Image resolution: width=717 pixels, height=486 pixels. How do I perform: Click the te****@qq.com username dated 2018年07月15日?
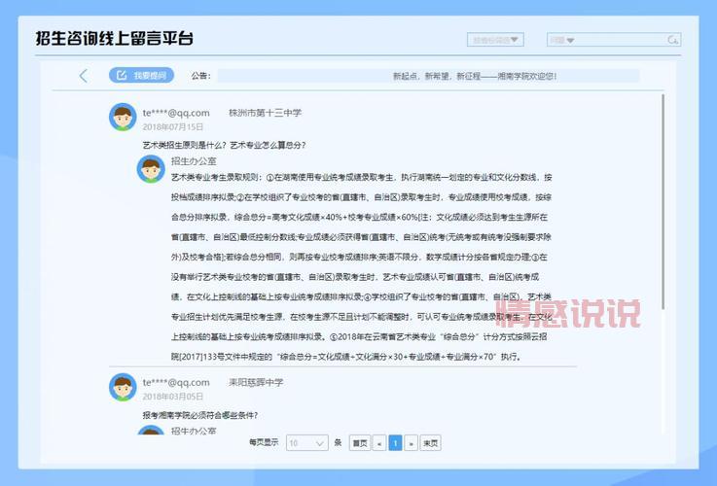tap(176, 113)
